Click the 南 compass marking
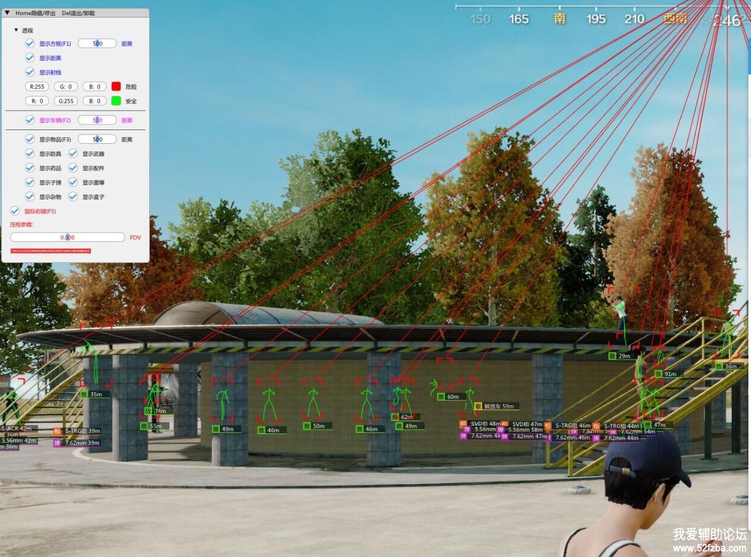The height and width of the screenshot is (557, 751). pyautogui.click(x=559, y=19)
